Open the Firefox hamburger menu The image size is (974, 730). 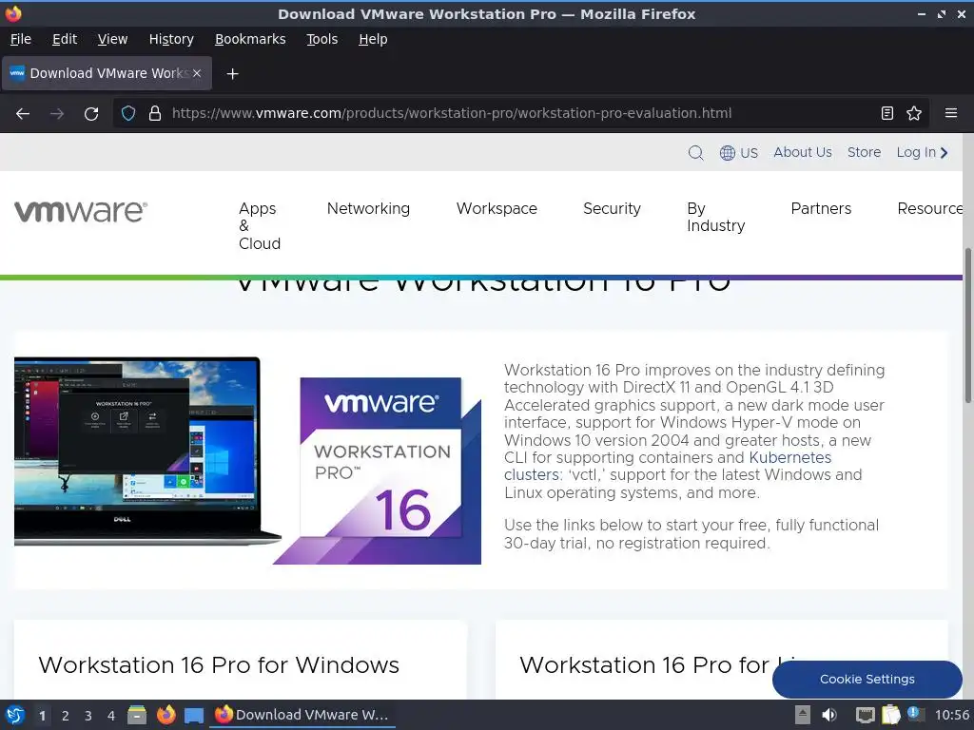click(950, 113)
